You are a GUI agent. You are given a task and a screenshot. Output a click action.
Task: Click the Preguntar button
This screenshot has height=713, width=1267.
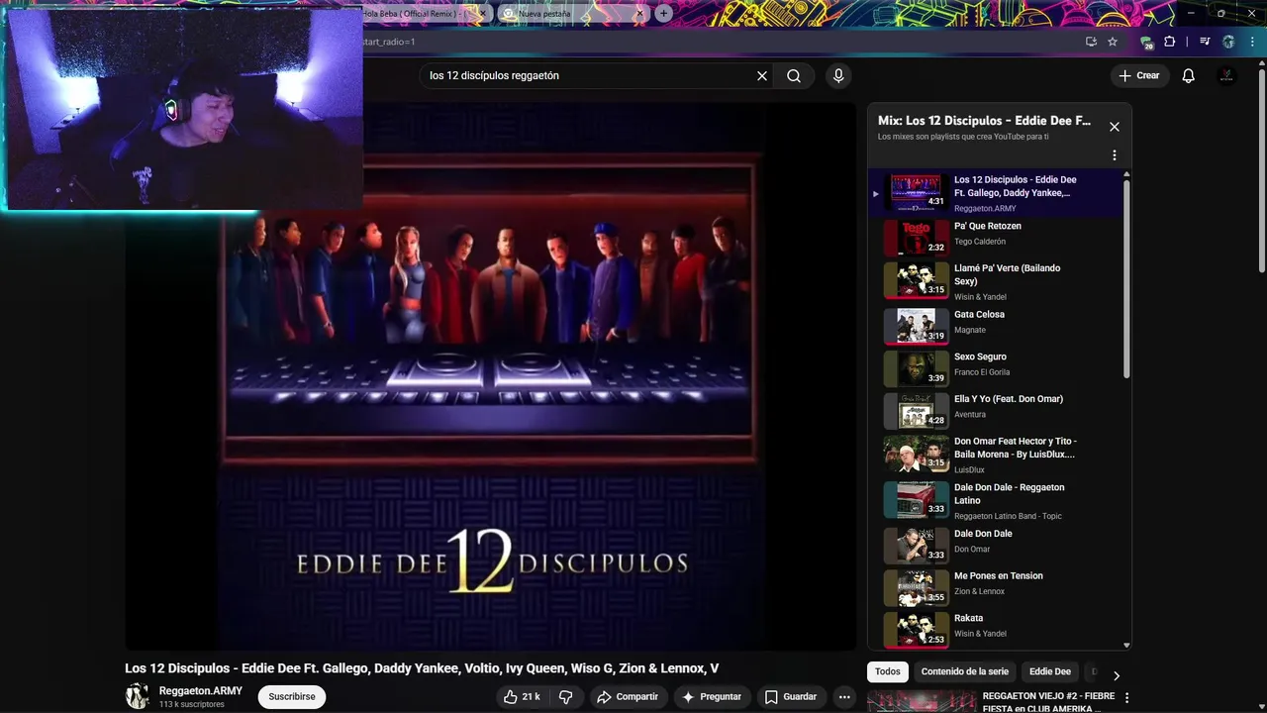(711, 696)
